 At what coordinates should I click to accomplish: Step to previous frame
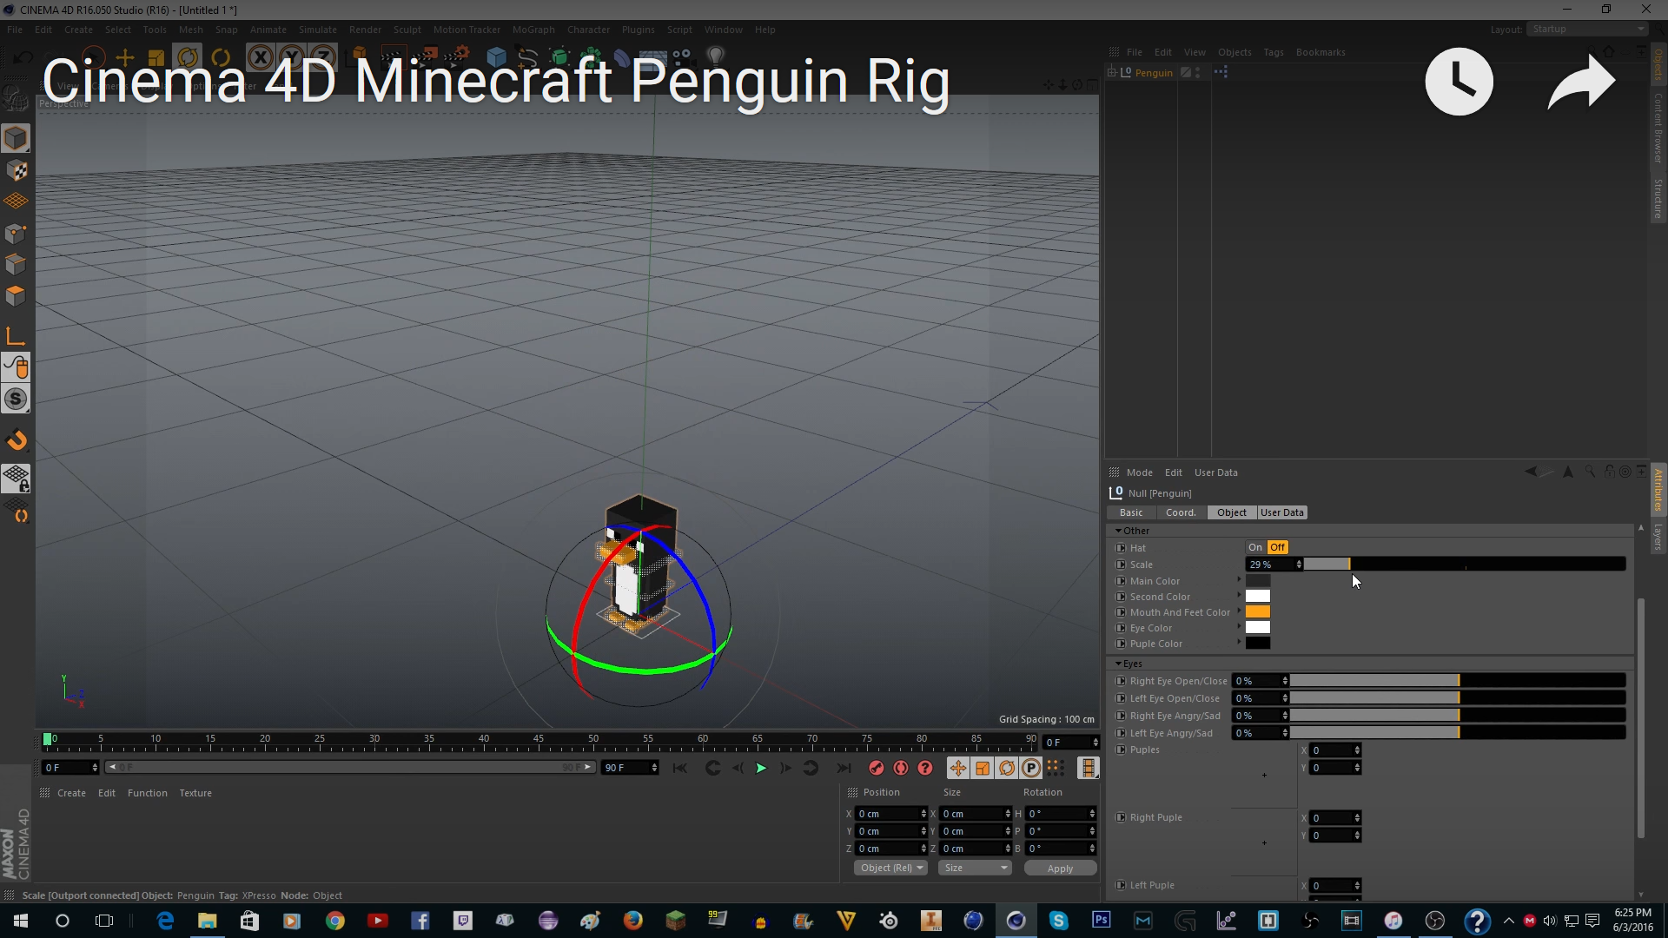pyautogui.click(x=738, y=768)
